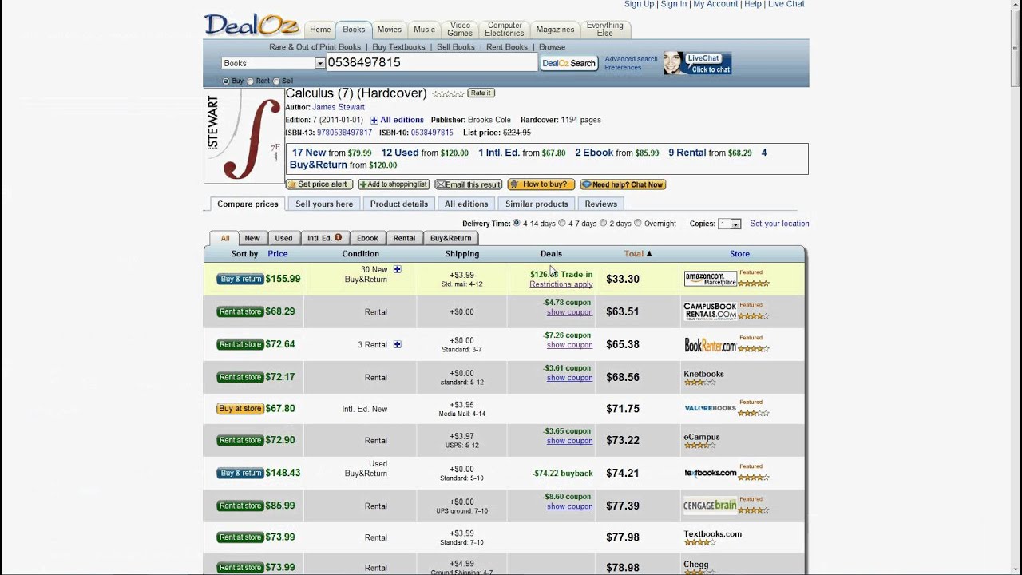
Task: Open the Amazon Marketplace store logo
Action: point(710,279)
